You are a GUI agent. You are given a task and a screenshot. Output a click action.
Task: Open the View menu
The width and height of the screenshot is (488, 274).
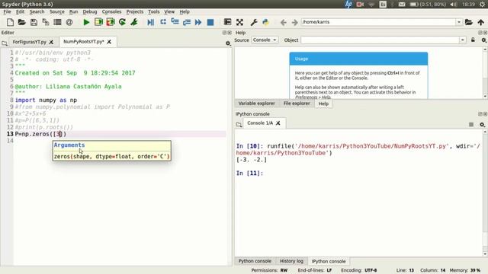[x=169, y=11]
